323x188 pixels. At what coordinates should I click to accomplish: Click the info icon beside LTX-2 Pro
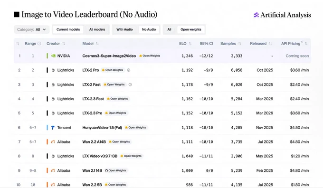129,70
